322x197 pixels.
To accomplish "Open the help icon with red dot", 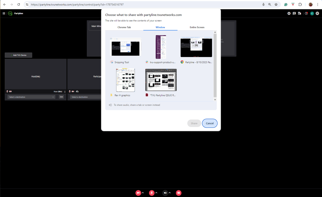I will tap(306, 13).
